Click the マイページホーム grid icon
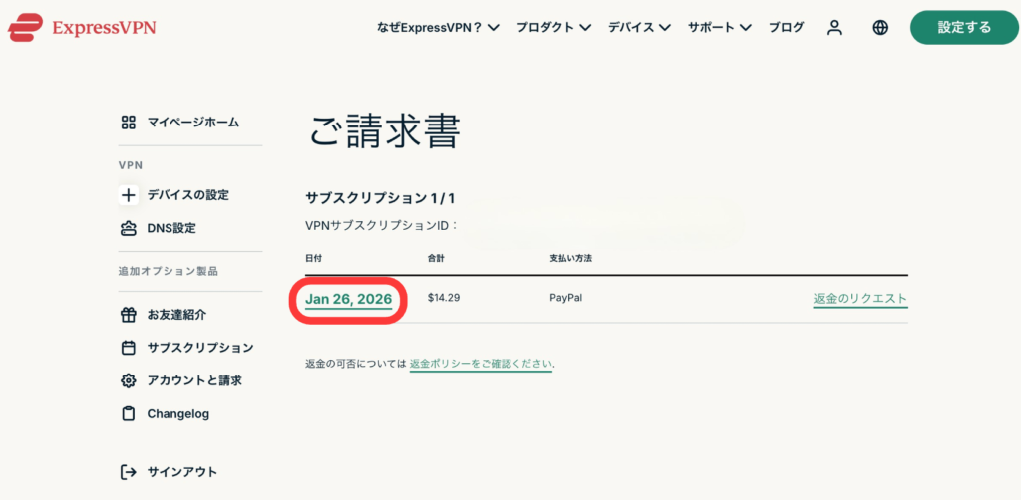1021x500 pixels. 128,123
